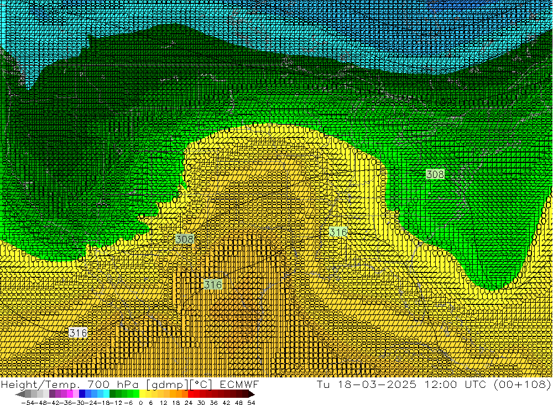The height and width of the screenshot is (405, 553).
Task: Pick the light pink swatch in the color scale
Action: coord(76,394)
